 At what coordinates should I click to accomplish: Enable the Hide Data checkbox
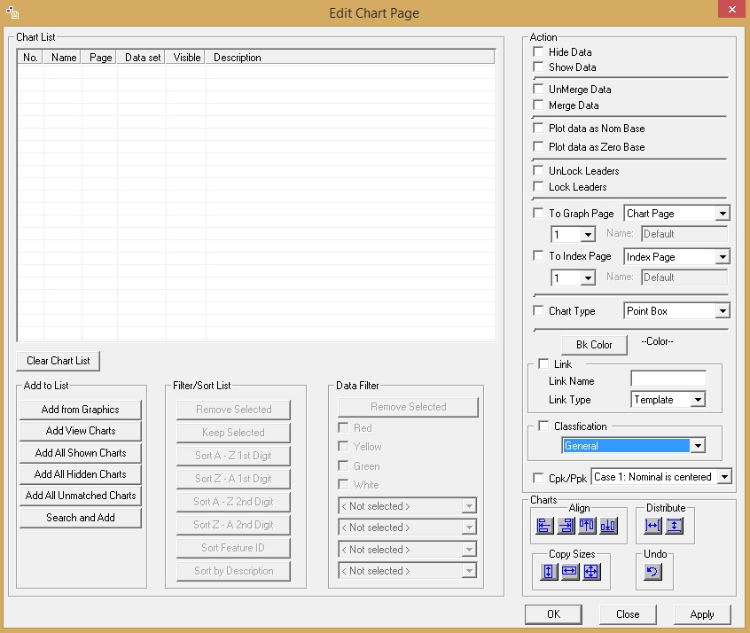click(537, 52)
